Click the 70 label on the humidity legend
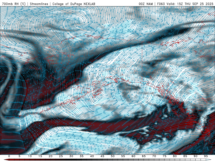The height and width of the screenshot is (161, 215). pos(154,156)
